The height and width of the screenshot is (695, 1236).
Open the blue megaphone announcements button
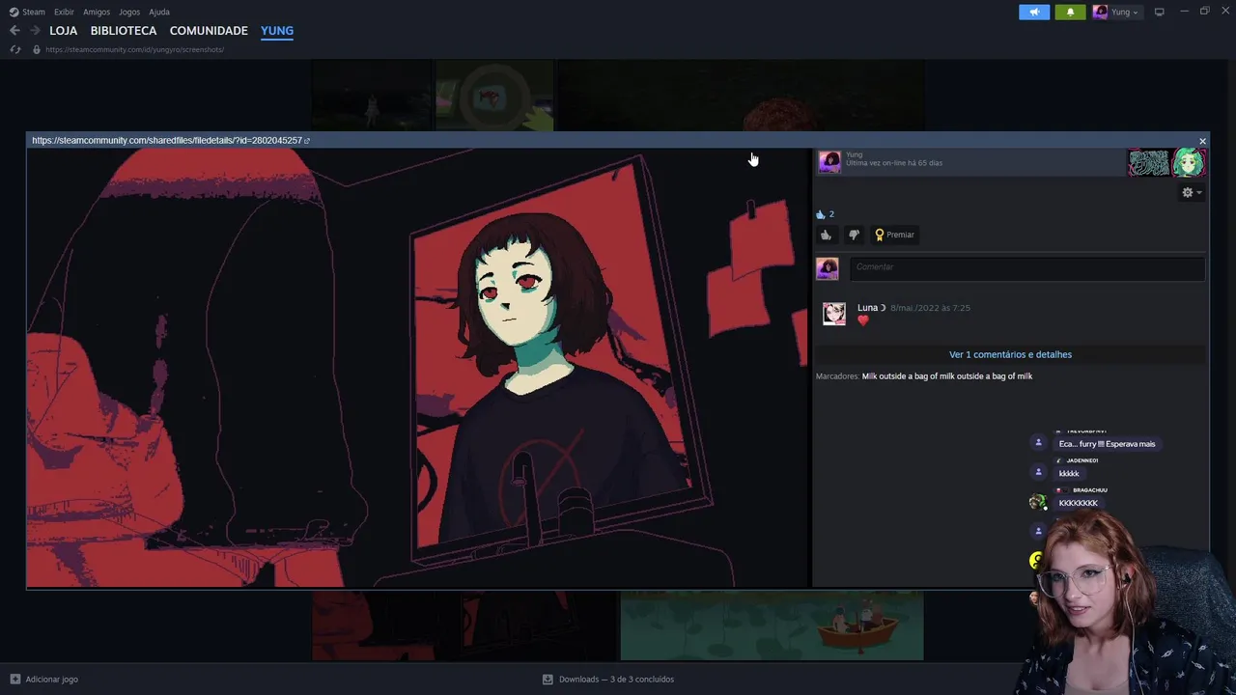(x=1034, y=12)
